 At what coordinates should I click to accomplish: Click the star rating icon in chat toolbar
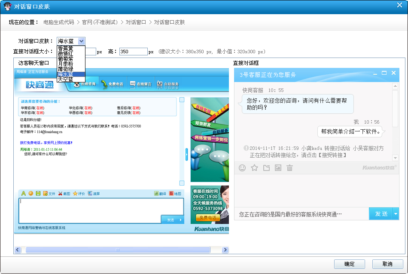click(x=254, y=168)
